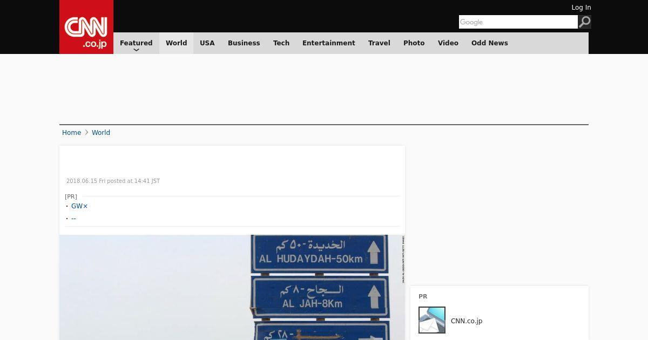Focus the Google search field
Screen dimensions: 648x340
(518, 22)
